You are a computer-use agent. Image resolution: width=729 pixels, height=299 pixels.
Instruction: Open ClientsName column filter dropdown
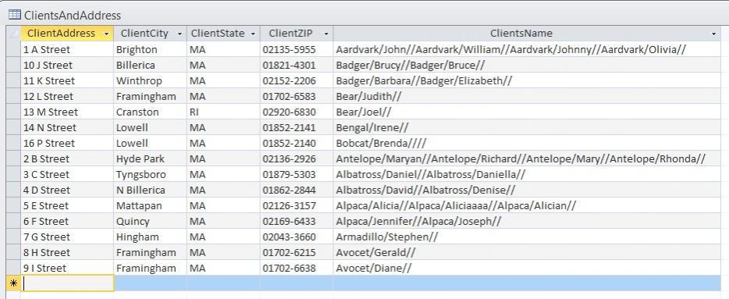713,34
